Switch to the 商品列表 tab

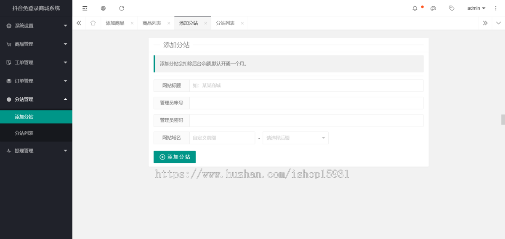click(x=152, y=23)
